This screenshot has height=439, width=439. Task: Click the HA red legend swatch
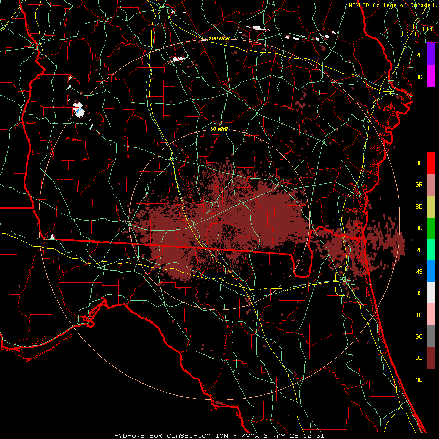[x=431, y=163]
